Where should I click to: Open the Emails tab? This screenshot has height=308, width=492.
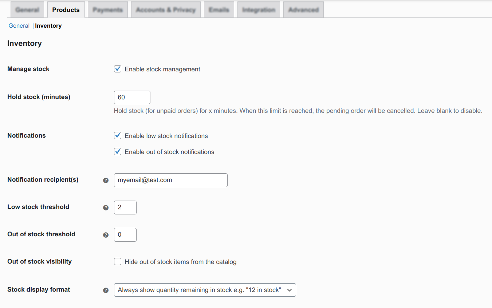pyautogui.click(x=219, y=10)
